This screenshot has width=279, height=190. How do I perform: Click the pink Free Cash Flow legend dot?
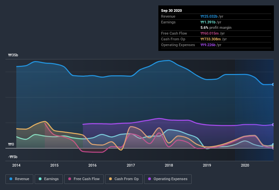(70, 179)
